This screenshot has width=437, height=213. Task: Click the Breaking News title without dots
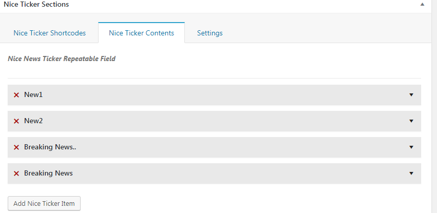48,173
